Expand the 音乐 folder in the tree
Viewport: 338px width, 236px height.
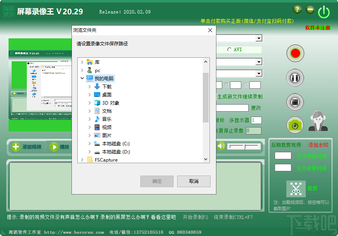point(89,119)
